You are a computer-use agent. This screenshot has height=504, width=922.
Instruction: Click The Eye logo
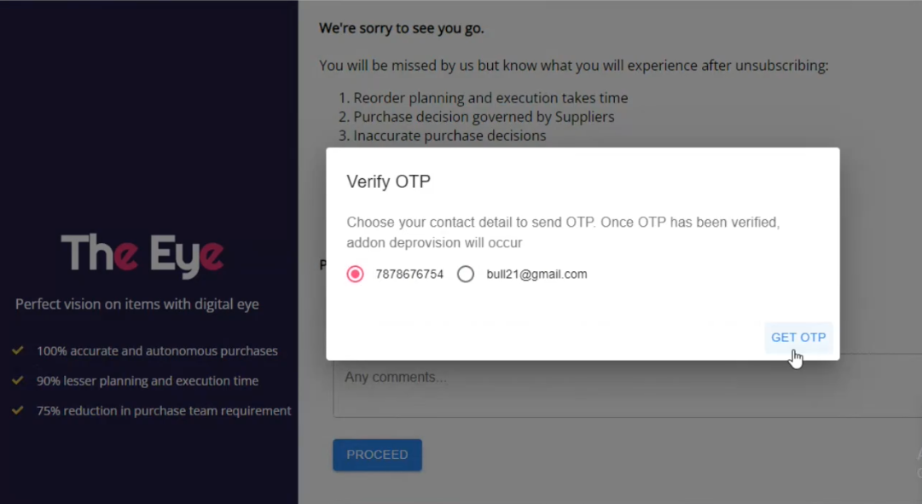pos(142,254)
